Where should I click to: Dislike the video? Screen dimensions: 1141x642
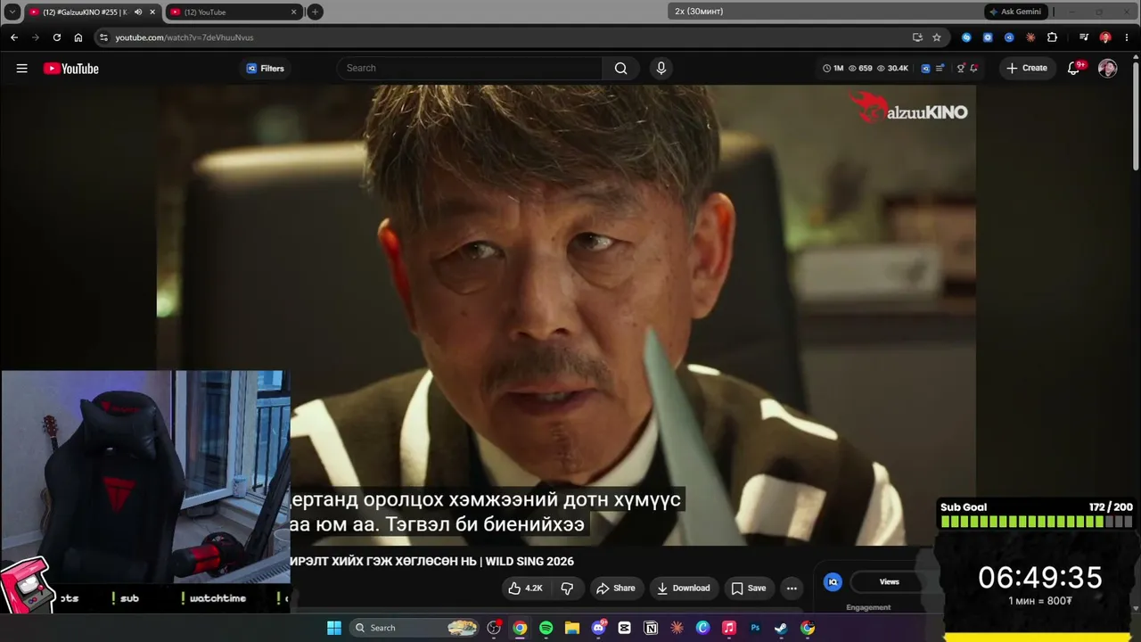pyautogui.click(x=566, y=588)
